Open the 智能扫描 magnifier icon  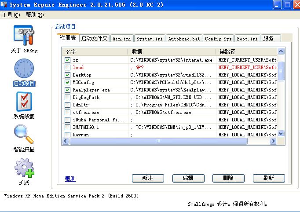[x=24, y=134]
